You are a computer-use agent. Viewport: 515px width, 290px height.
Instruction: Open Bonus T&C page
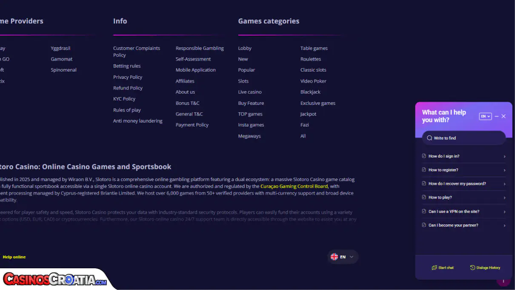[x=188, y=103]
